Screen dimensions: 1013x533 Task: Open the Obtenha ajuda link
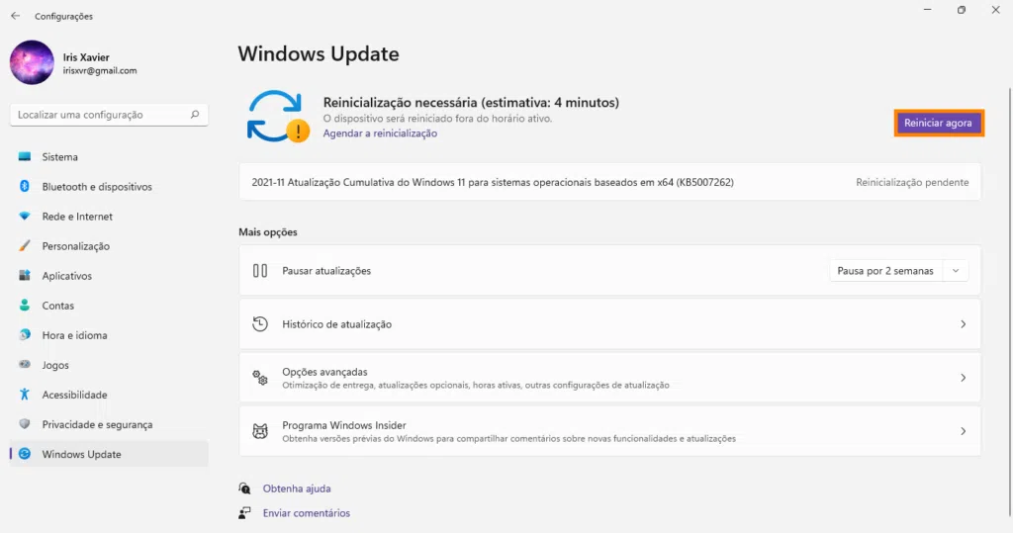(x=297, y=489)
